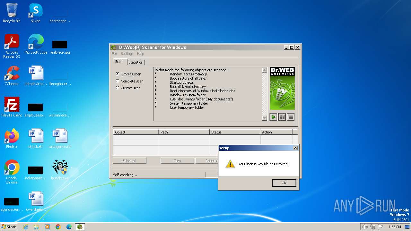This screenshot has width=411, height=231.
Task: Open Acrobat Reader DC desktop icon
Action: click(12, 47)
